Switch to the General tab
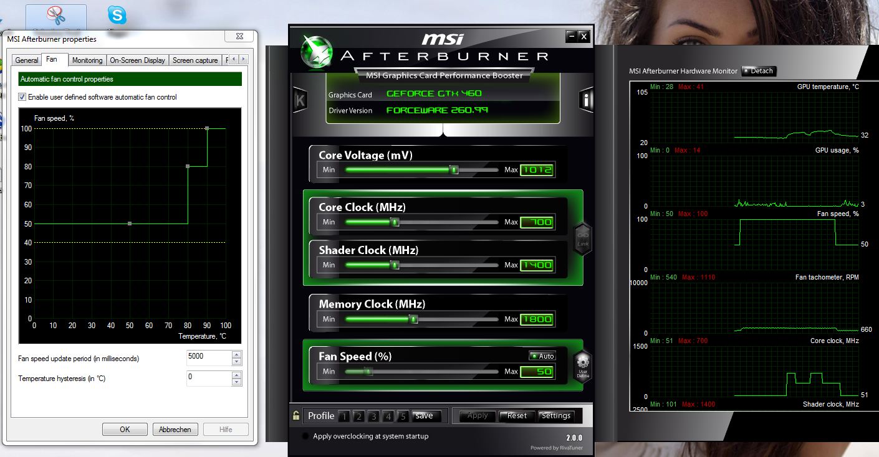 pos(27,60)
